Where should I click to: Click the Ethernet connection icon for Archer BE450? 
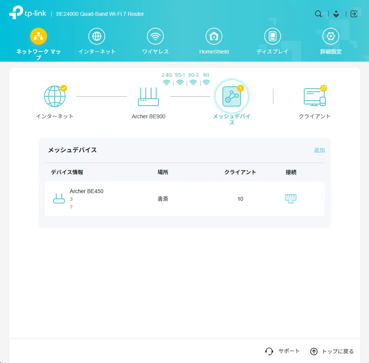[x=291, y=198]
